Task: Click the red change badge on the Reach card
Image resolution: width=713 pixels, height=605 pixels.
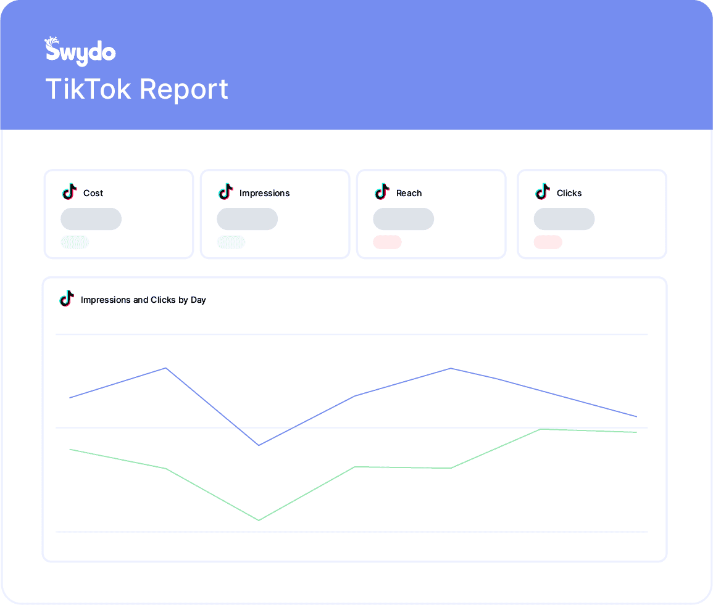Action: tap(388, 242)
